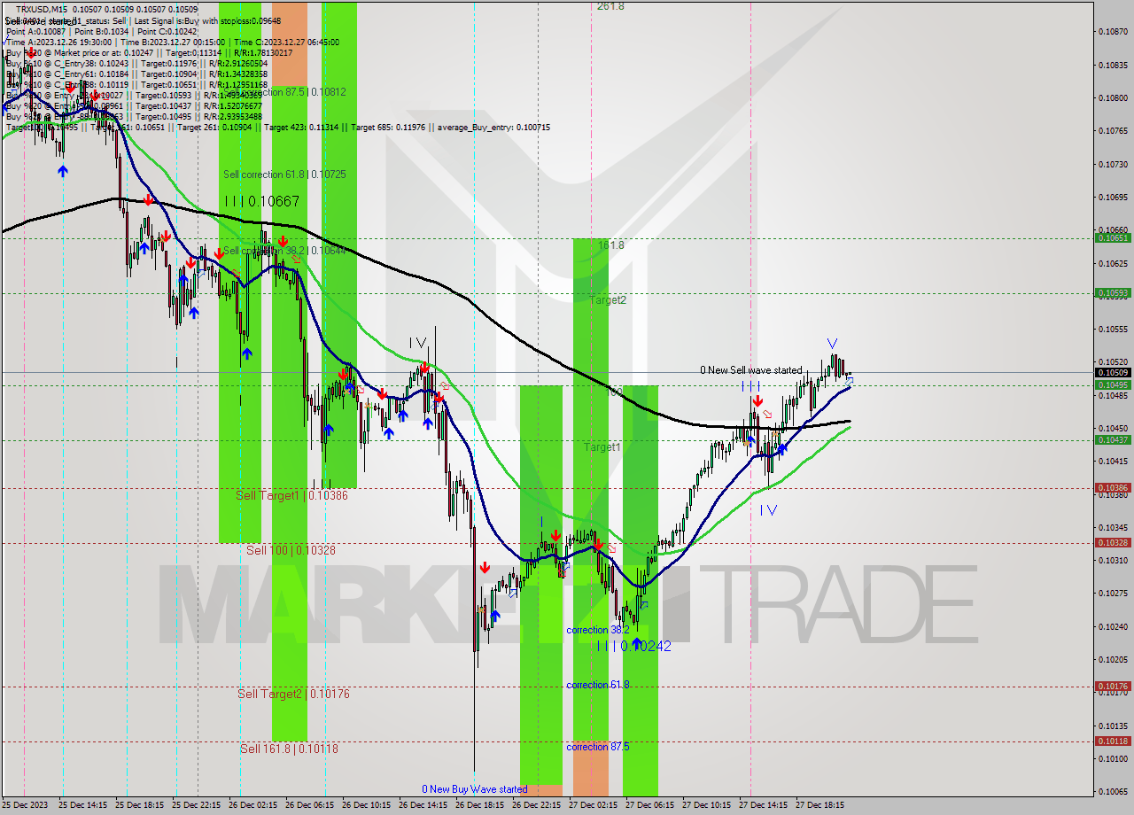
Task: Select the 'Target2' label on green column
Action: pos(608,300)
